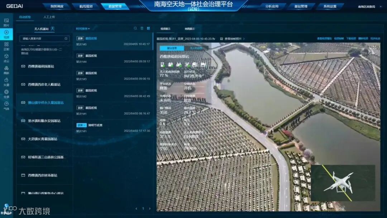Select the second overlay tab for drone info
Screen dimensions: 387x218
(196, 48)
